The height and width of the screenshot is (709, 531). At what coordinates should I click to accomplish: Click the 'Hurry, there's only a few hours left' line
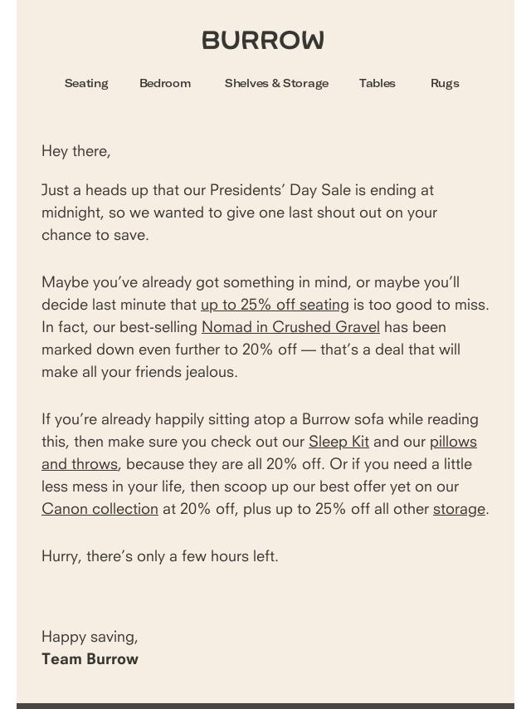tap(160, 556)
